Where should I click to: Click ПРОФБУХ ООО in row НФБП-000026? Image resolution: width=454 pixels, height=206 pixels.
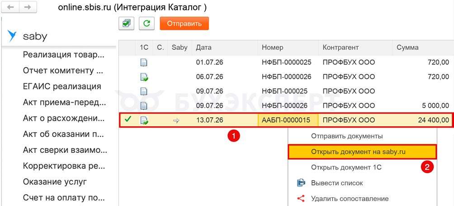(349, 105)
